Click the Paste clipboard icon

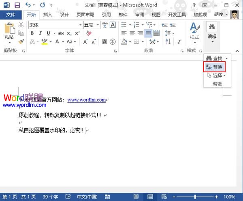[x=10, y=28]
